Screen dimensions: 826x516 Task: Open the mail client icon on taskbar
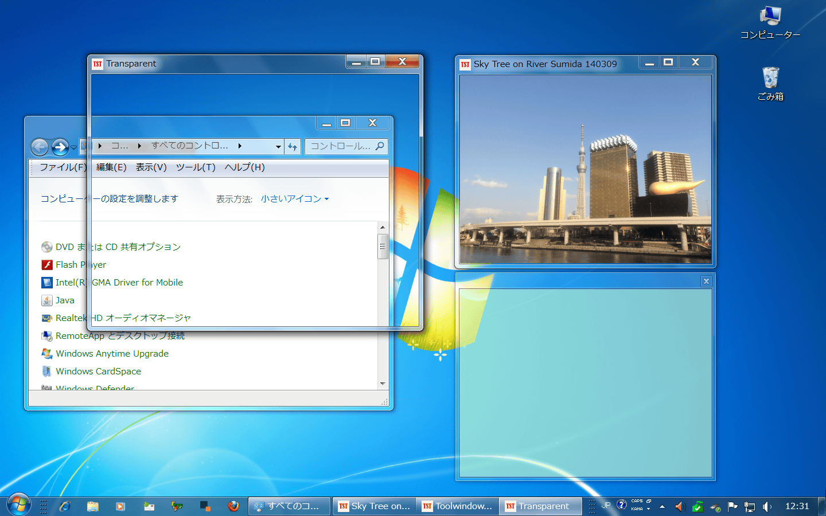click(x=149, y=506)
